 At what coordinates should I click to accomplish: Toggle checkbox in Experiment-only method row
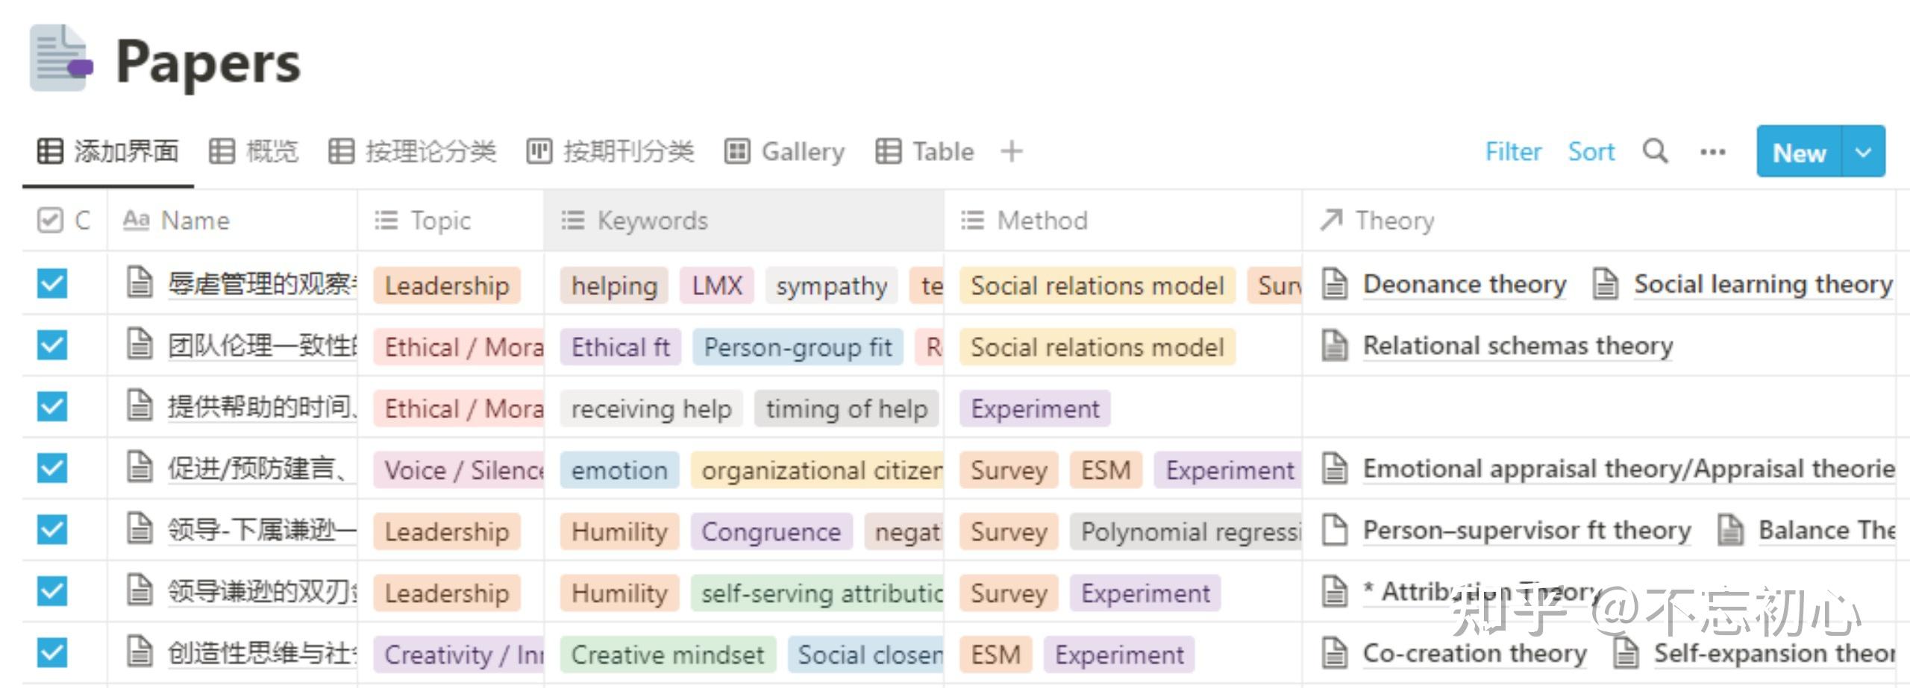[52, 407]
